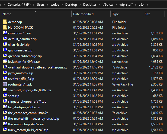Viewport: 167px width, 134px height.
Task: Select the file name track_record_fix19_ccca2.zip
Action: [x=28, y=130]
